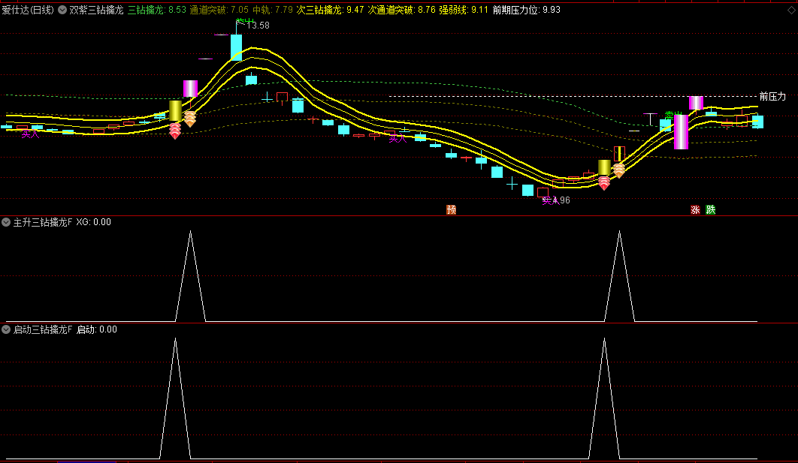Image resolution: width=798 pixels, height=463 pixels.
Task: Click the second peak in 主升三钻擒龙F panel
Action: pyautogui.click(x=619, y=232)
